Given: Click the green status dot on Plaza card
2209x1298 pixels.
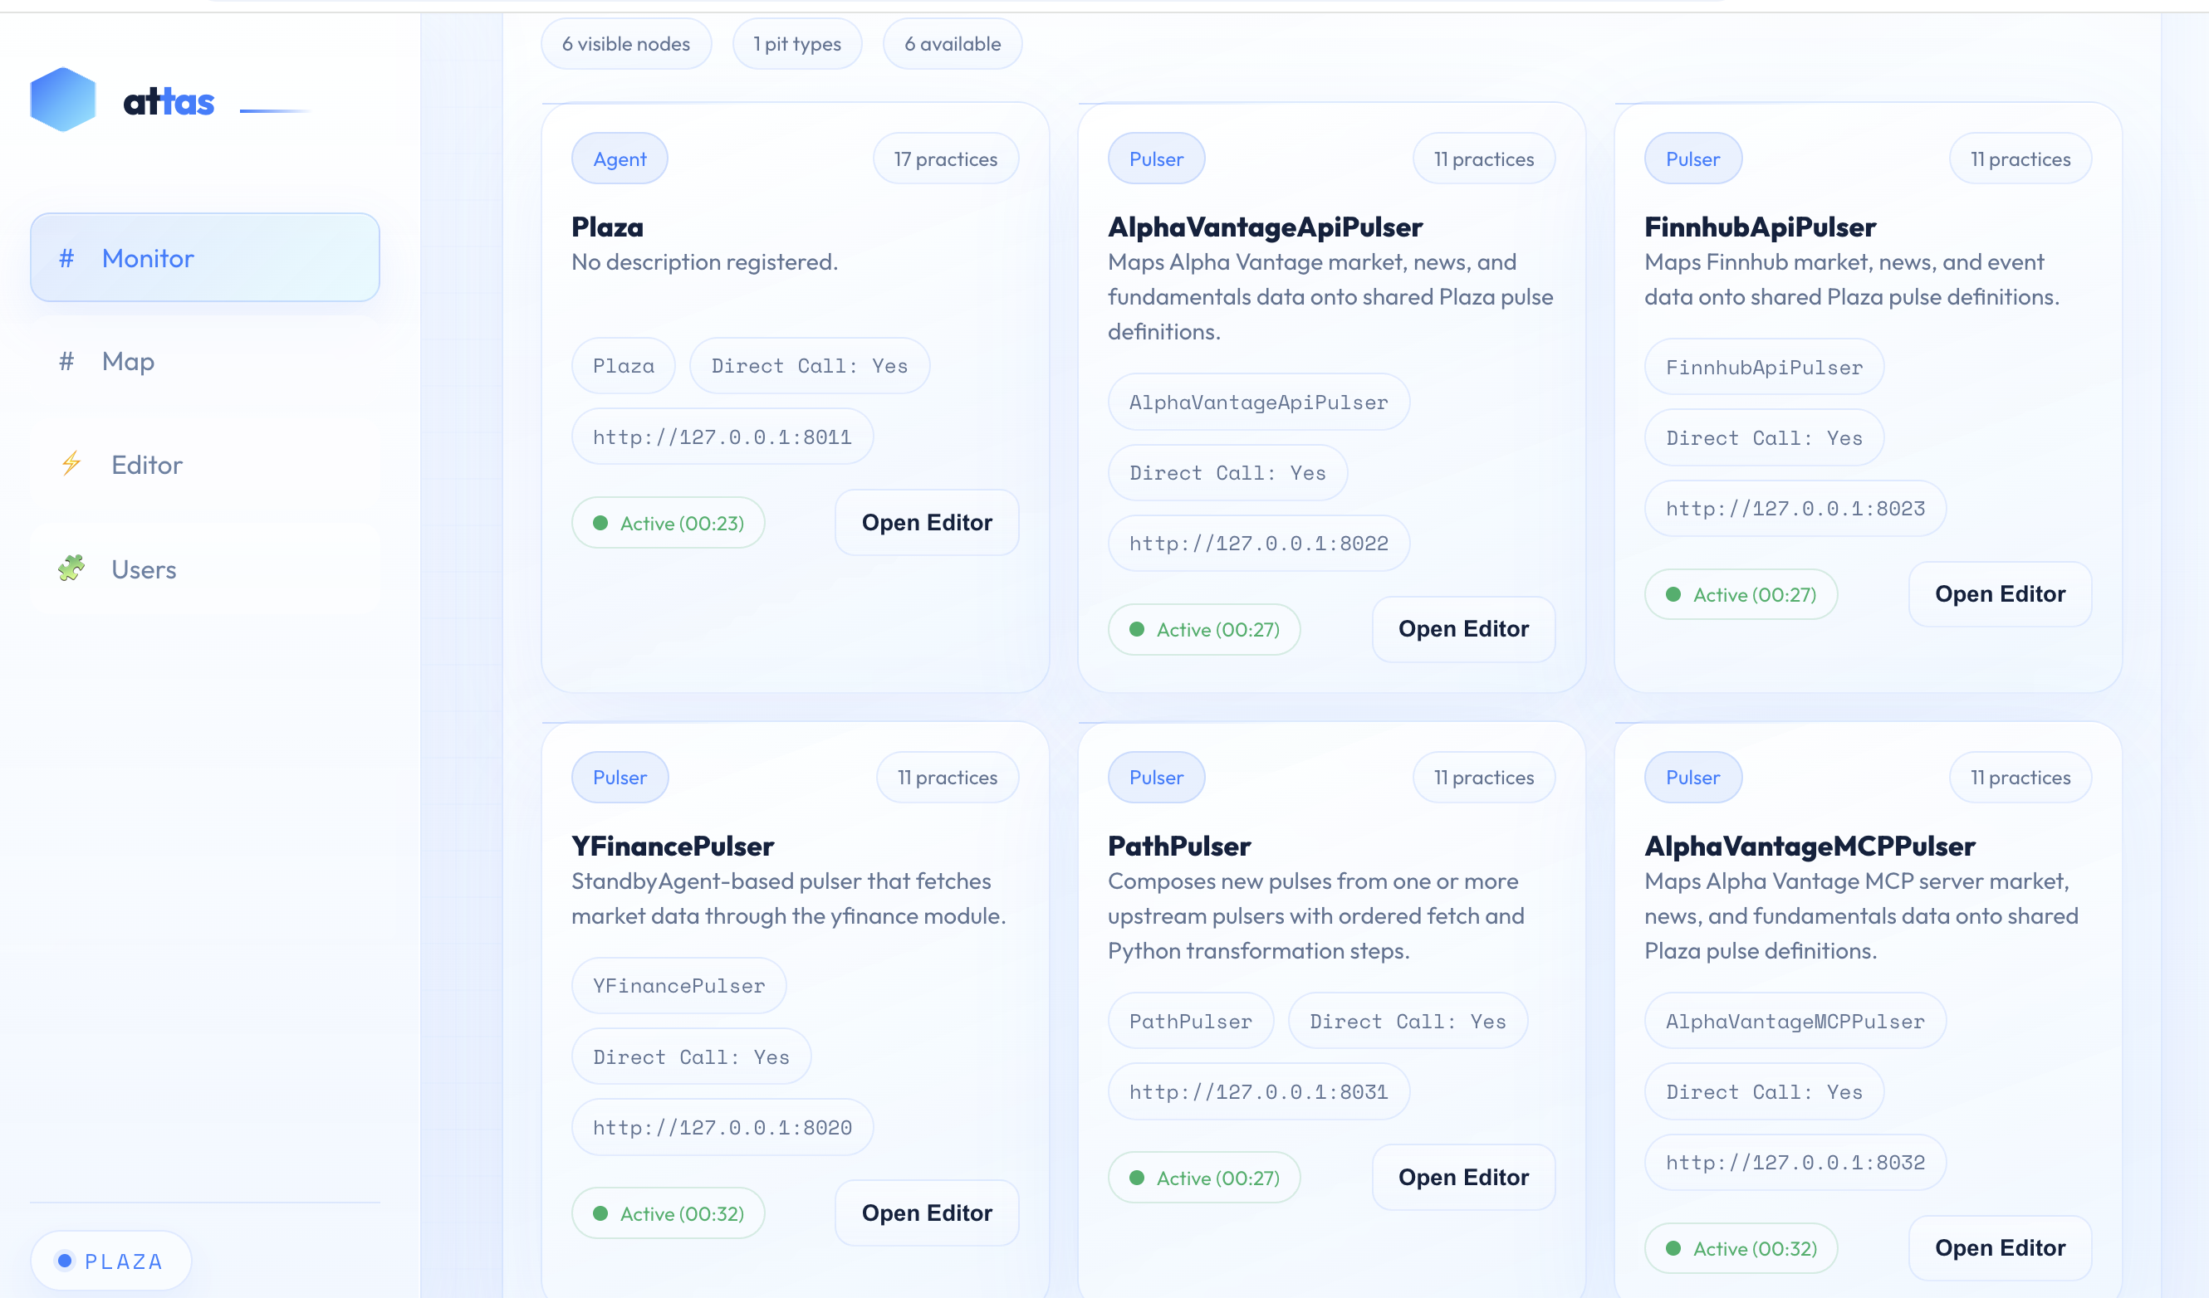Looking at the screenshot, I should pos(600,523).
